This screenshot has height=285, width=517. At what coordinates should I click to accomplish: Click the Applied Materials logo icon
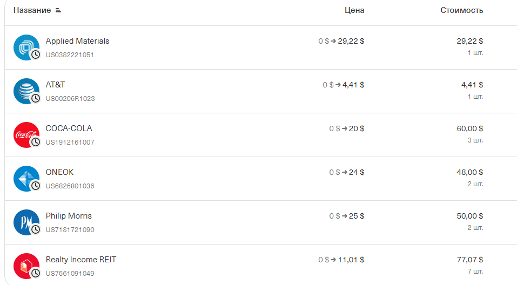pyautogui.click(x=26, y=47)
